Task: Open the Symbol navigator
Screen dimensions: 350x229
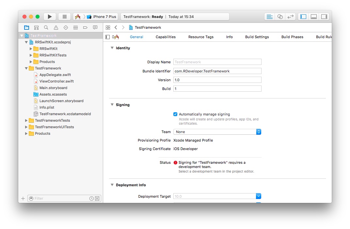Action: point(36,27)
